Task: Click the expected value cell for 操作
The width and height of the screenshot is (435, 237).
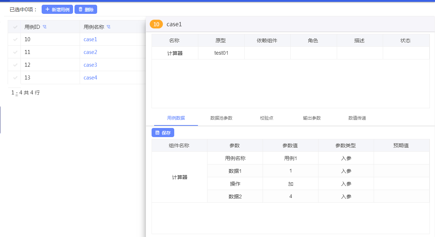Action: 401,184
